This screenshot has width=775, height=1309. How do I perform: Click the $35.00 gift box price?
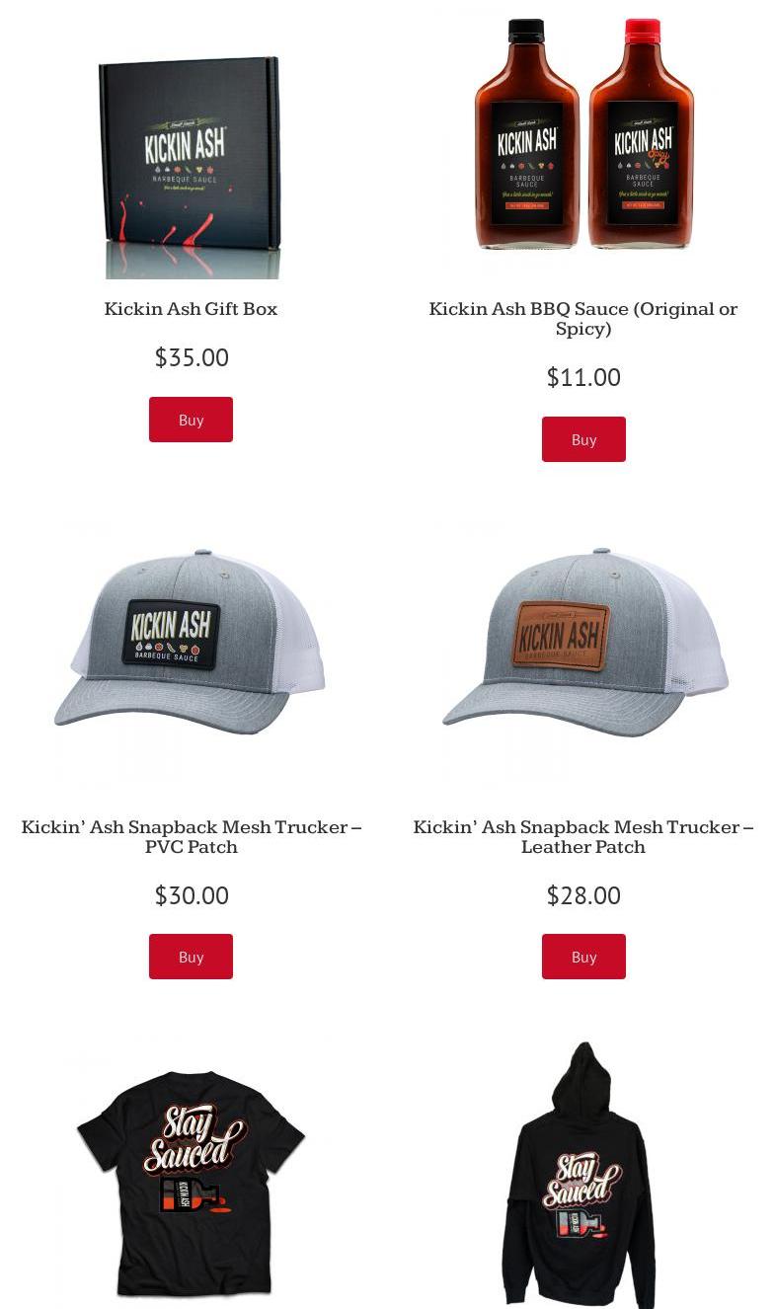tap(192, 357)
